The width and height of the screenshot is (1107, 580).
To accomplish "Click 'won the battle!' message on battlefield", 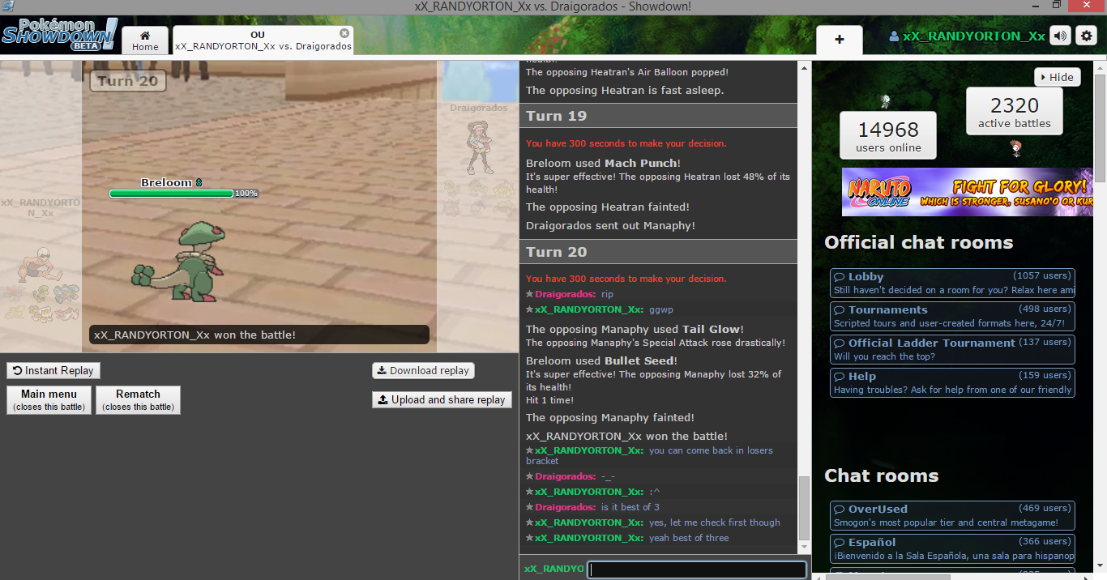I will click(259, 335).
